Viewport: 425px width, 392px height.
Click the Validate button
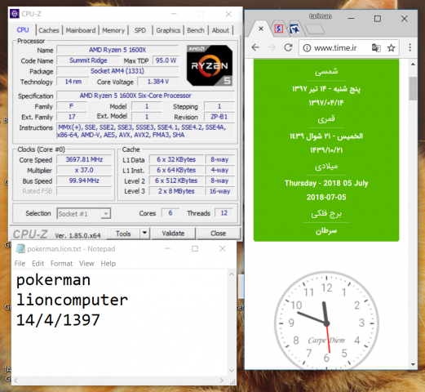click(x=173, y=234)
